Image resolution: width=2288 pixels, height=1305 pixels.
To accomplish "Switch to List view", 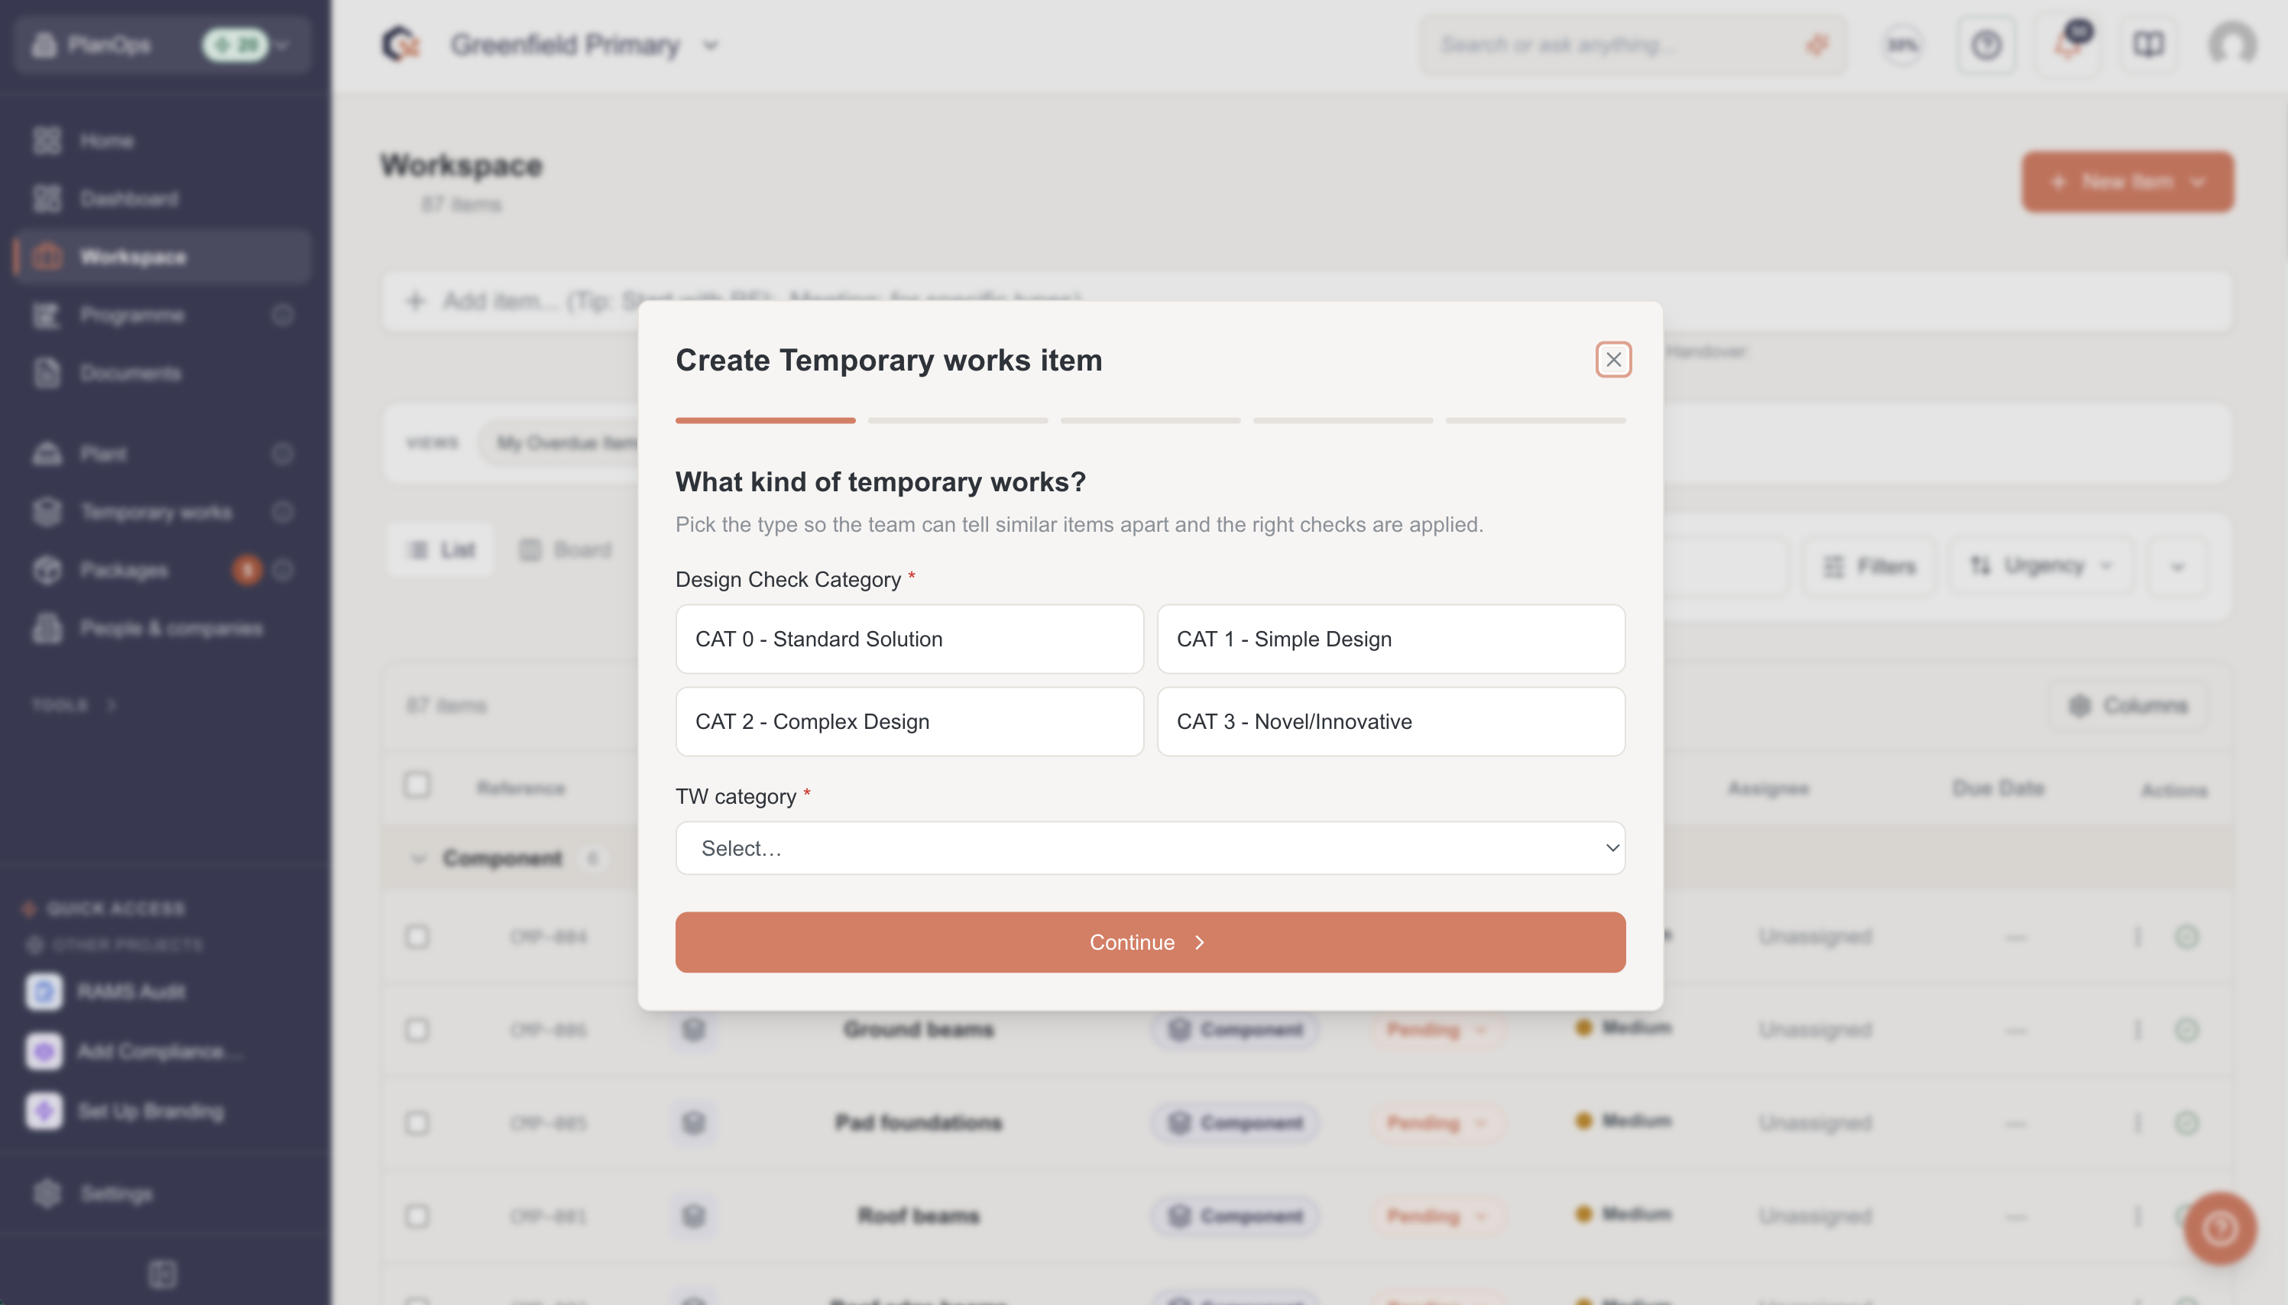I will (x=442, y=549).
